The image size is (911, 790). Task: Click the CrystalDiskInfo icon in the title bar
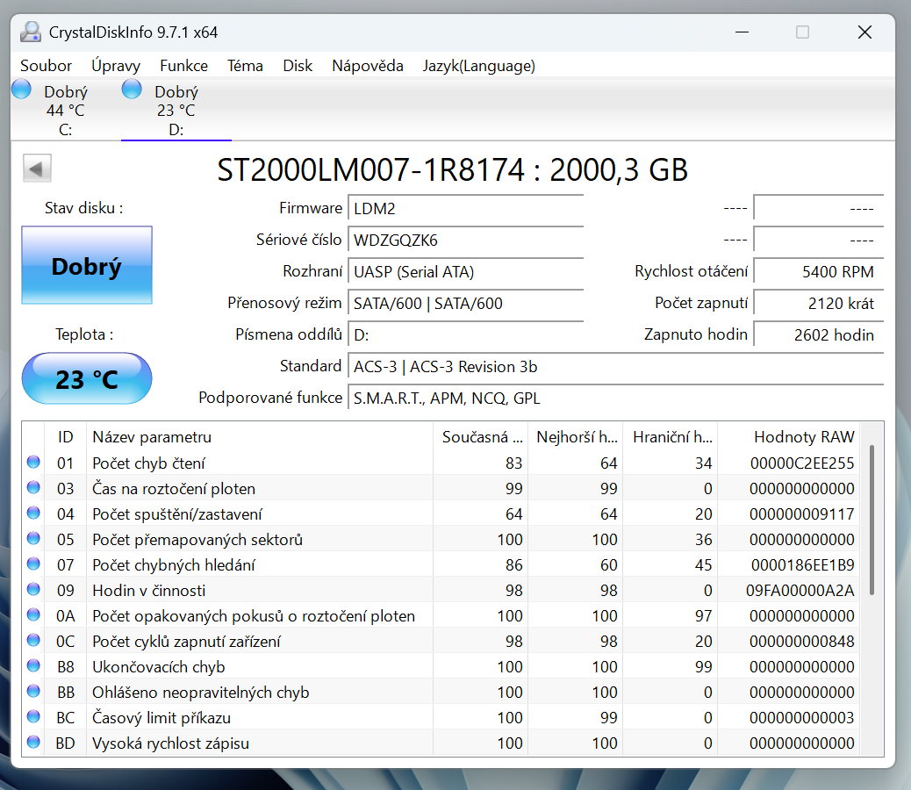pos(31,32)
